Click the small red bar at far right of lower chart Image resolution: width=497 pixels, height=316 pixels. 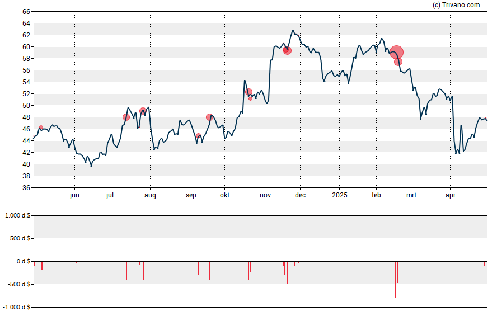484,263
